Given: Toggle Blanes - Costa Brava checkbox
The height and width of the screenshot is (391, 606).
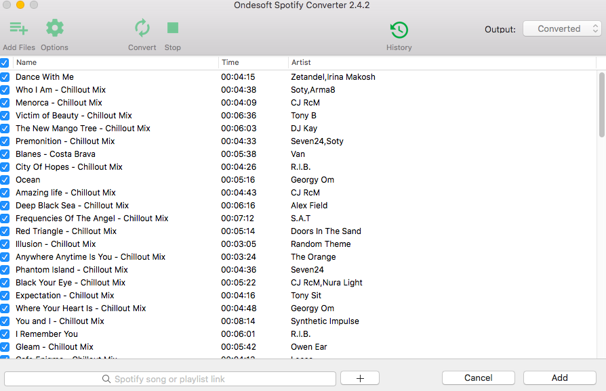Looking at the screenshot, I should tap(5, 154).
